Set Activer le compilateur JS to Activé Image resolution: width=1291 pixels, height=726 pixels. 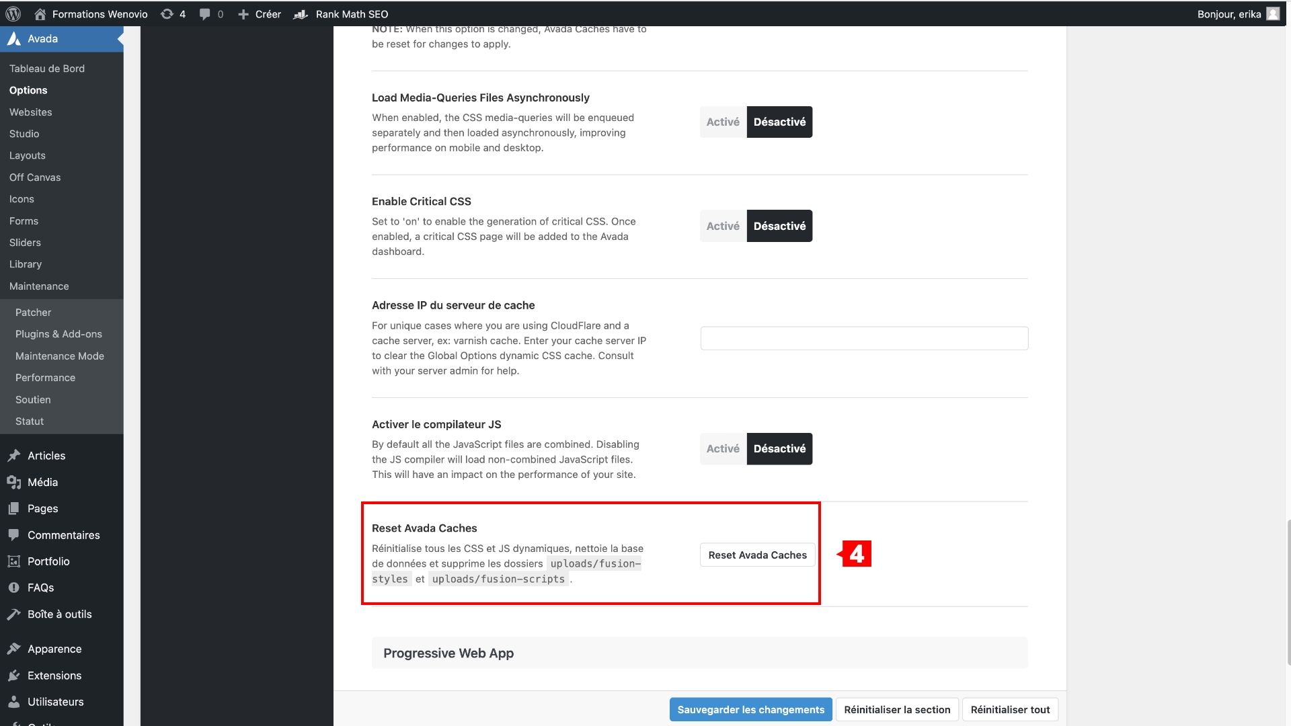click(x=723, y=448)
